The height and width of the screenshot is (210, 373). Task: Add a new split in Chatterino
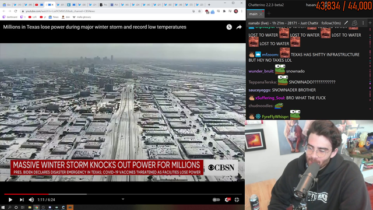click(370, 23)
